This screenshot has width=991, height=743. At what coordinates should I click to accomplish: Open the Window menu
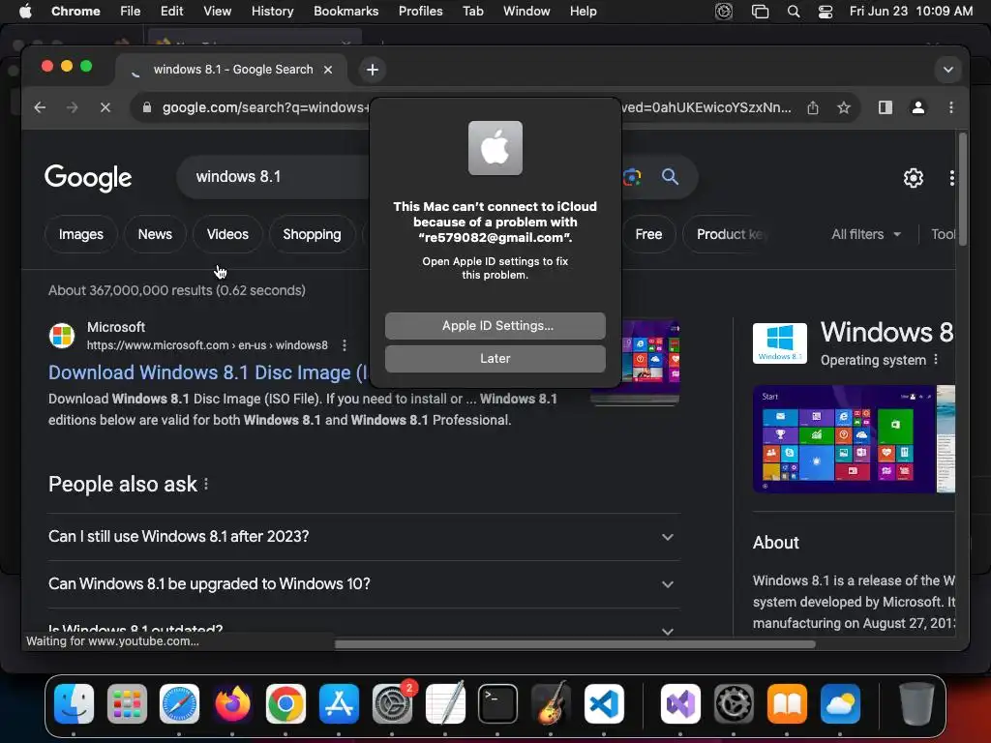click(x=526, y=12)
